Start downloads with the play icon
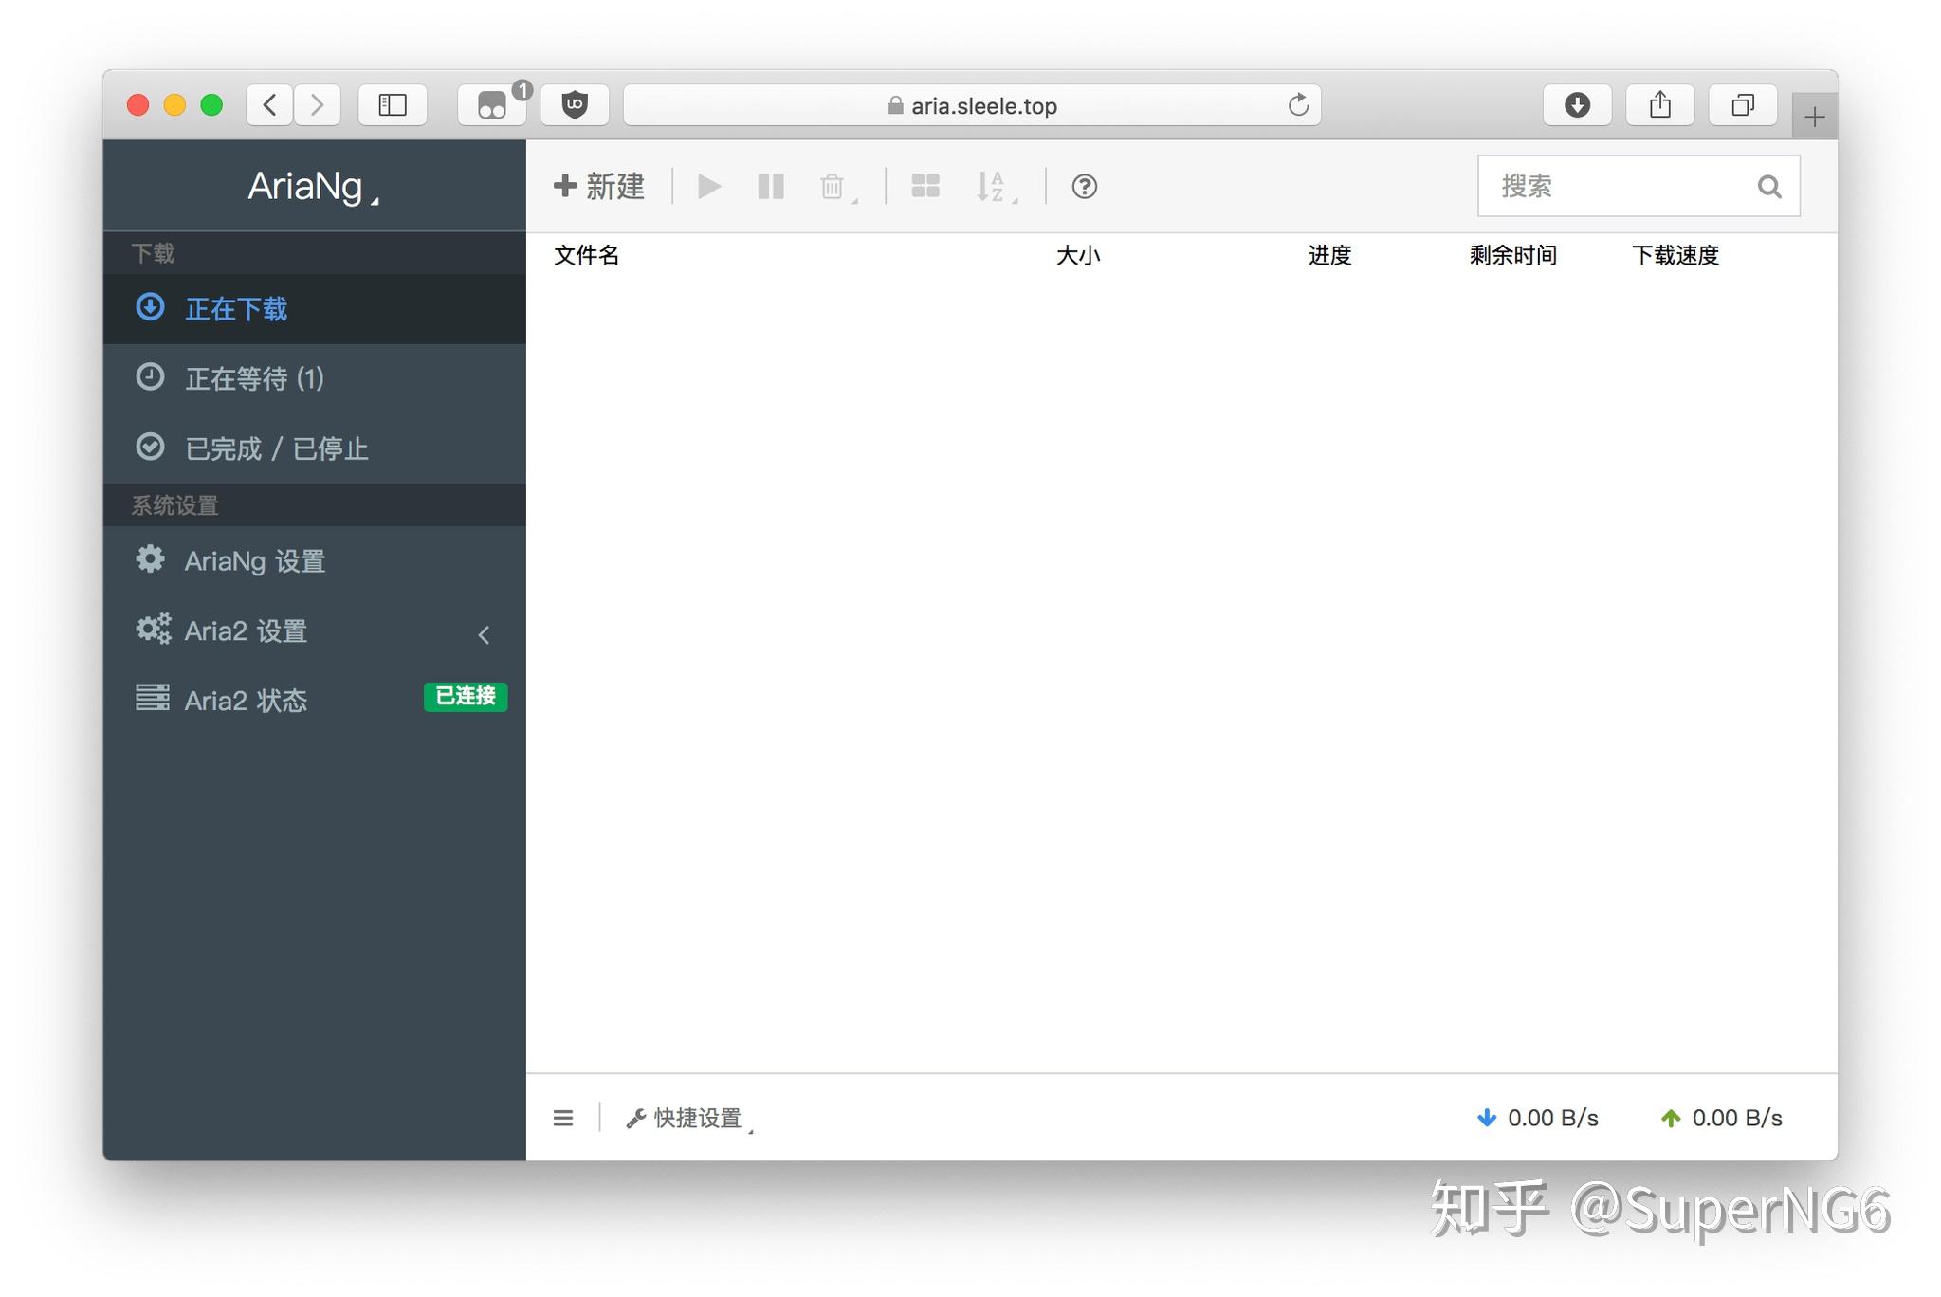This screenshot has width=1941, height=1297. (x=708, y=186)
